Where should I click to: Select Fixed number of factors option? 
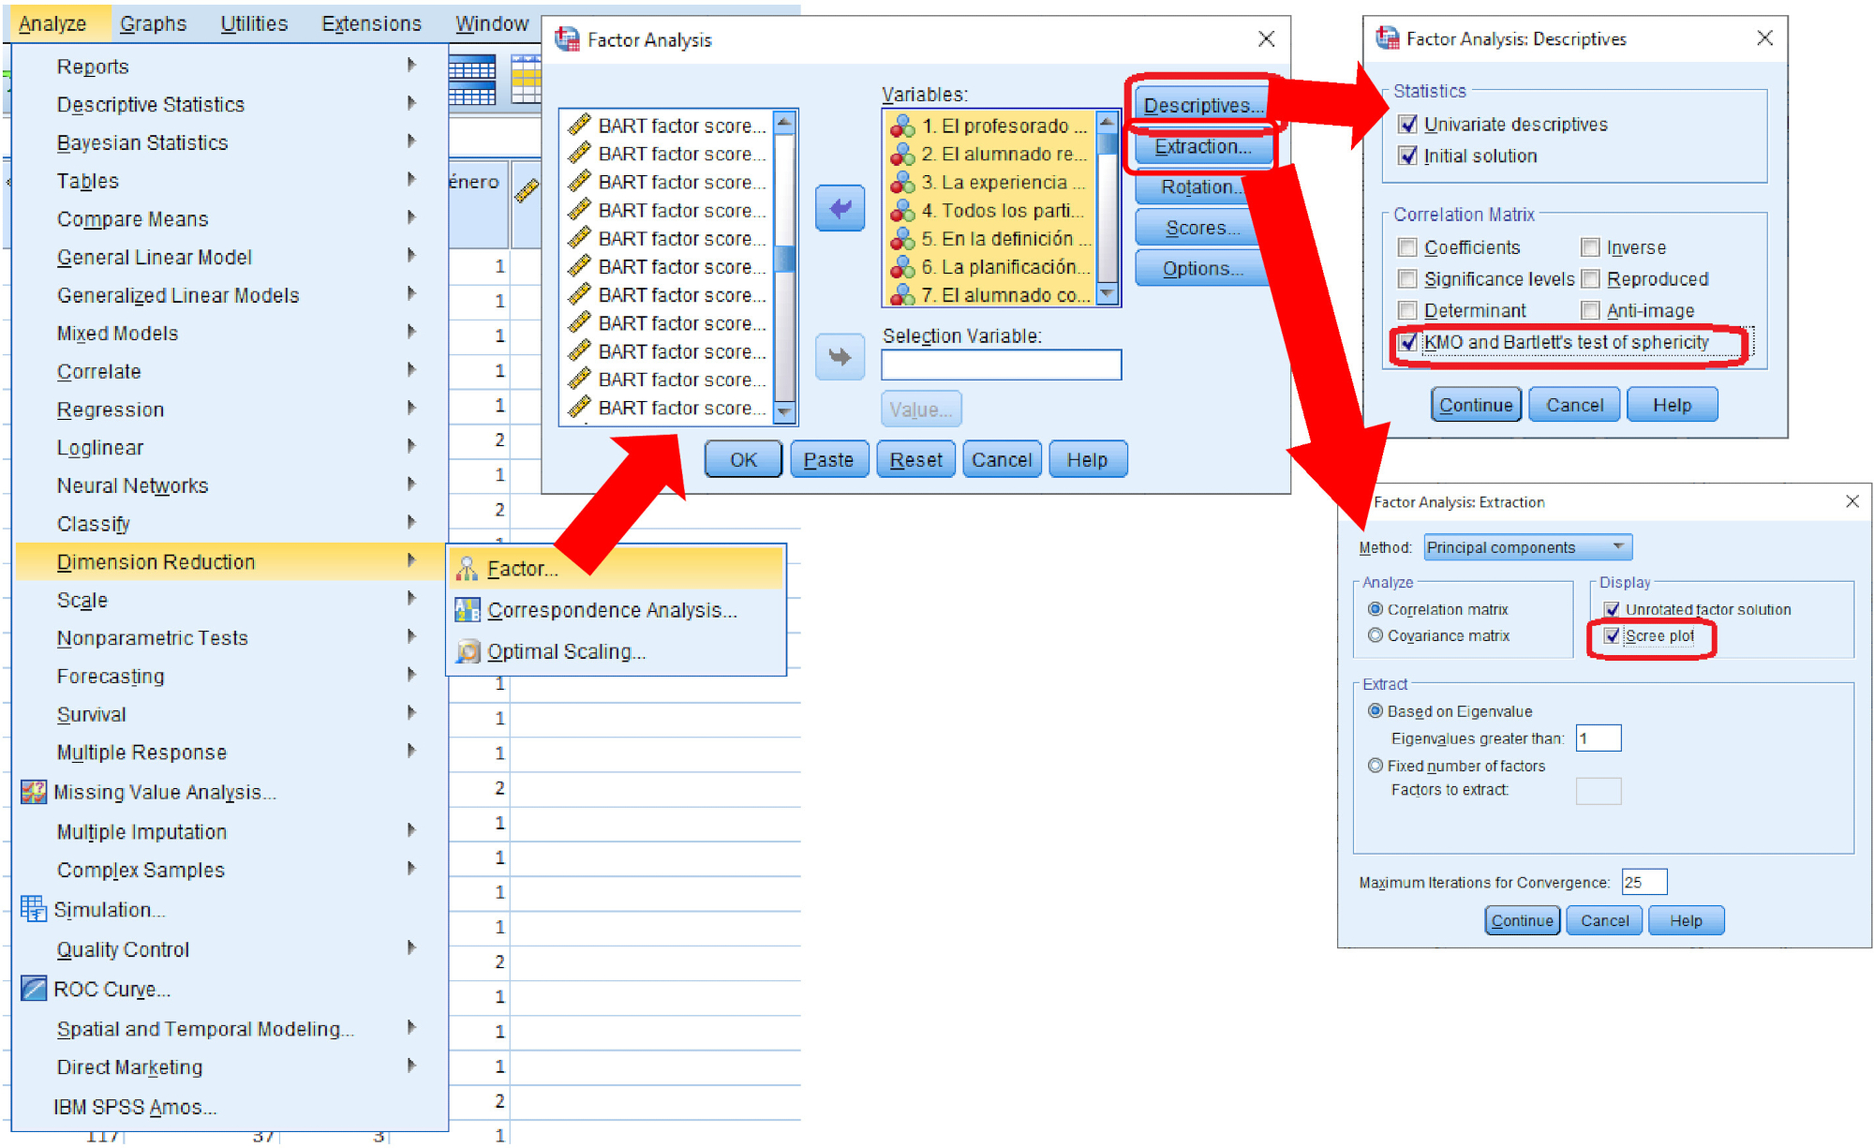pyautogui.click(x=1376, y=766)
